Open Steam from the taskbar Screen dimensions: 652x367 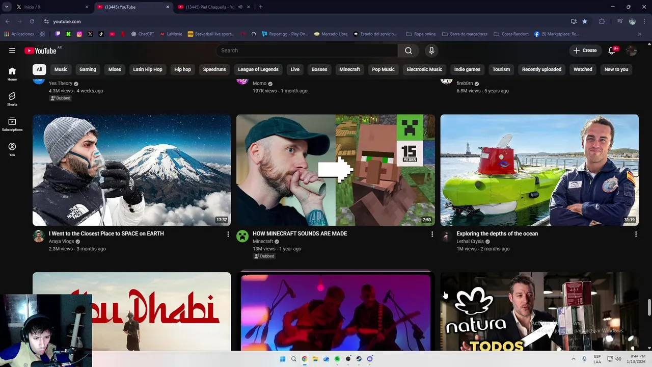point(359,359)
